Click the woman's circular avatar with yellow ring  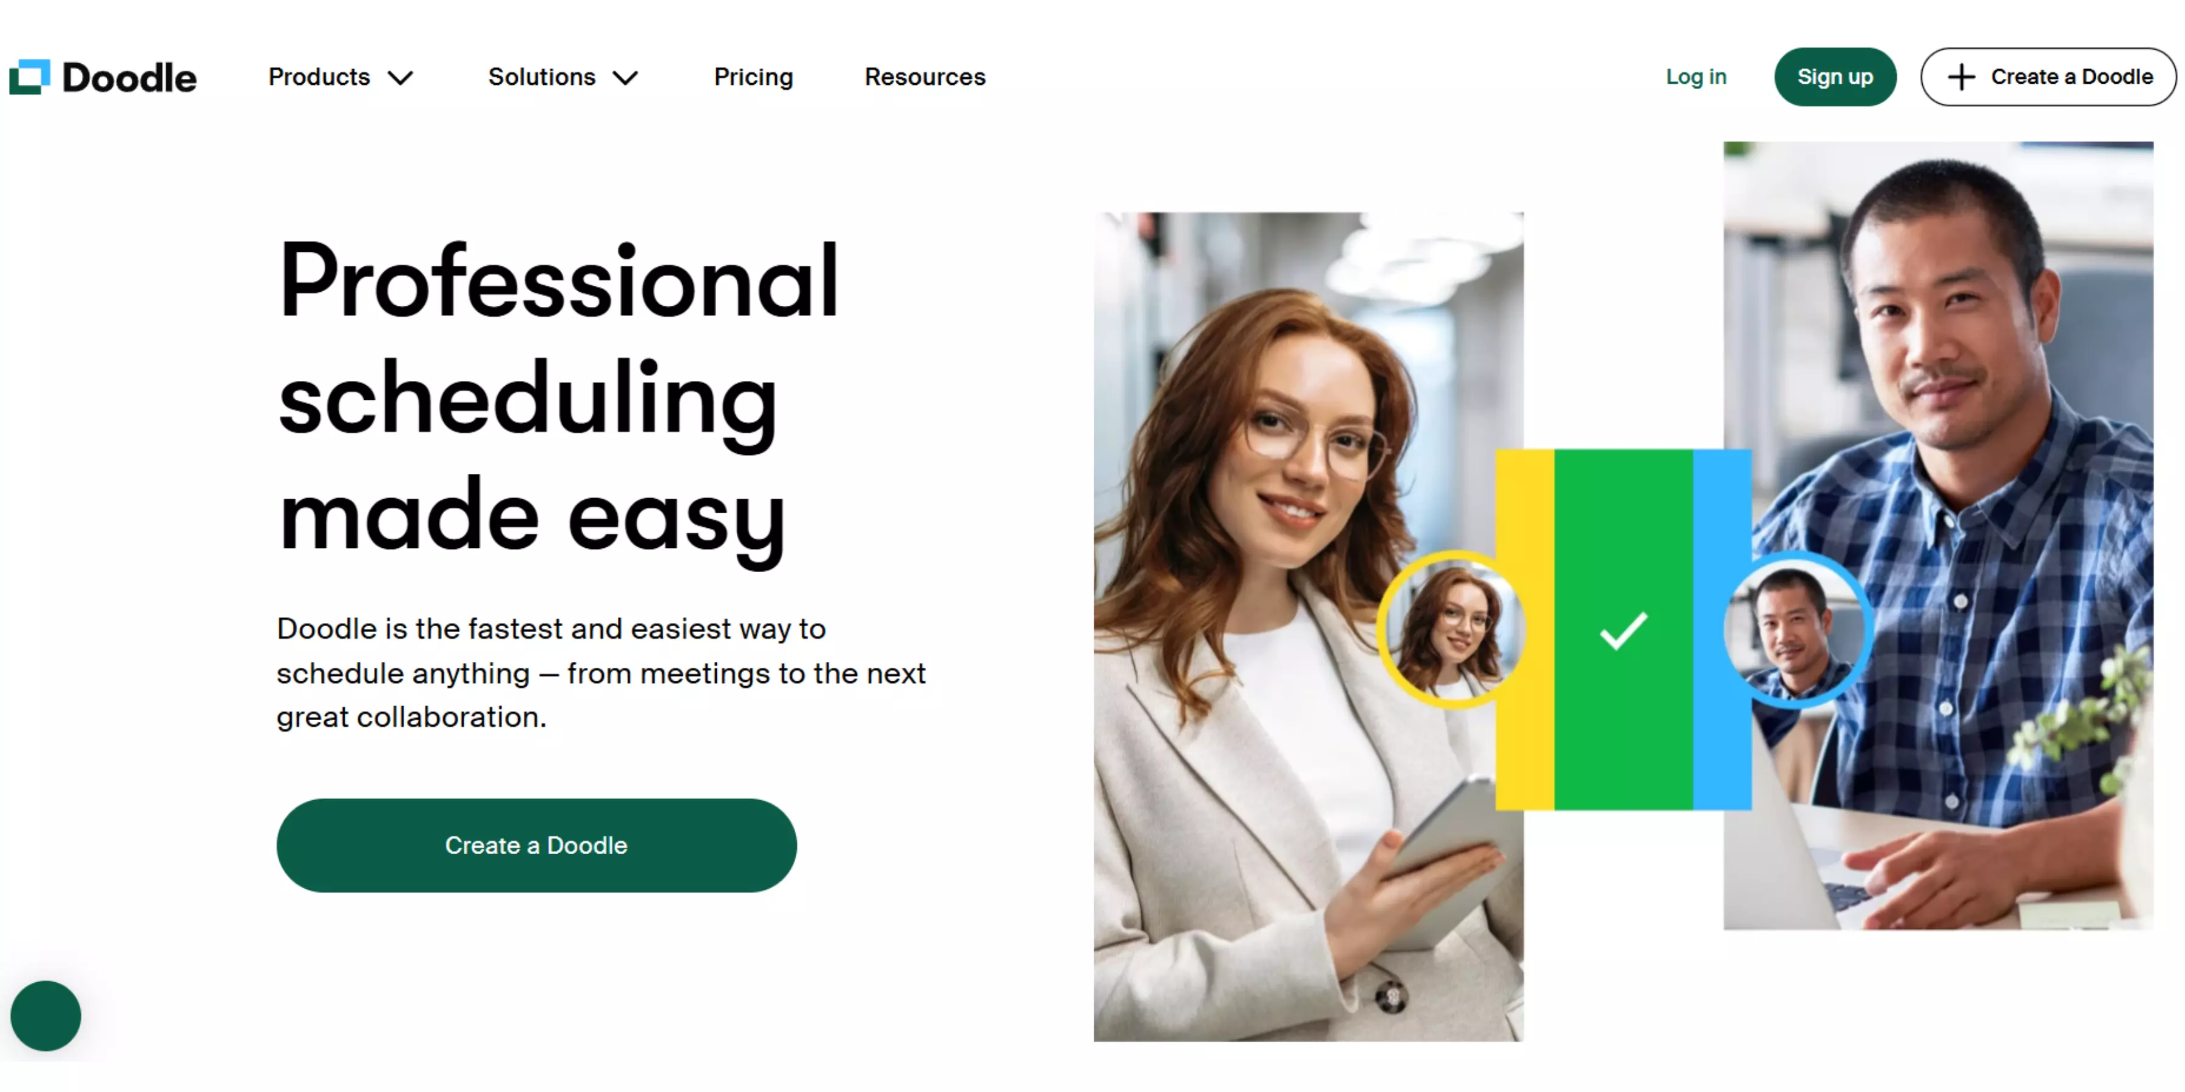(x=1452, y=630)
